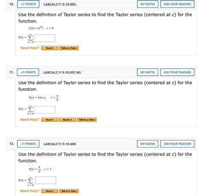The image size is (200, 196).
Task: Open MY NOTES for question 10
Action: 148,4
